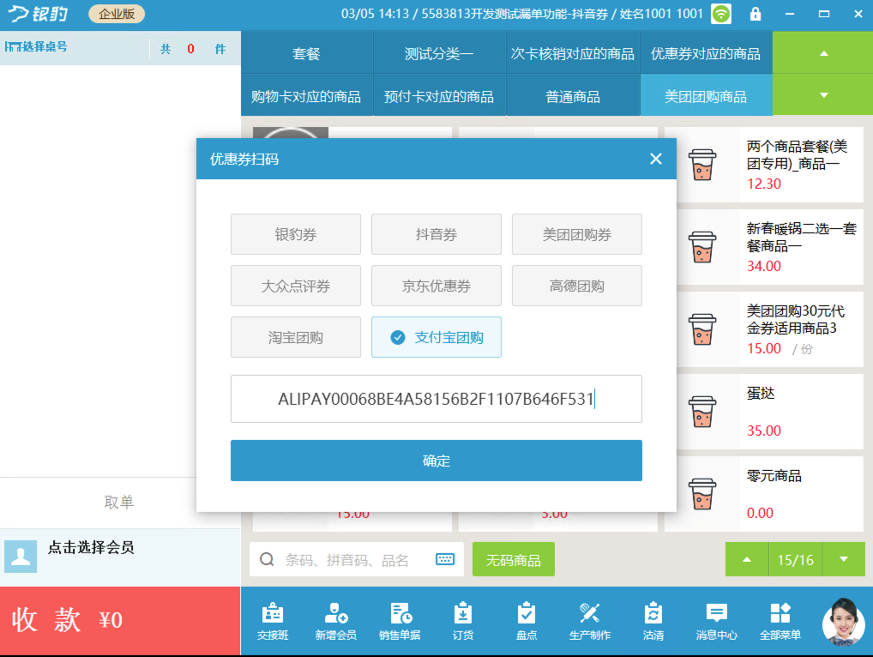Open 生产制作 production management
Screen dimensions: 873x657
click(x=589, y=619)
